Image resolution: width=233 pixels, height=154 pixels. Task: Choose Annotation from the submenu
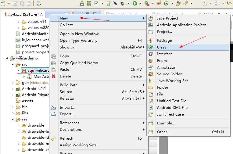coord(188,67)
